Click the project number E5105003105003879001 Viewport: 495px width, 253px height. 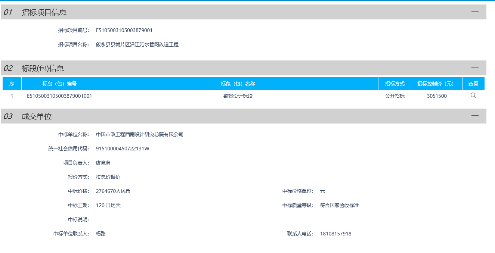124,30
